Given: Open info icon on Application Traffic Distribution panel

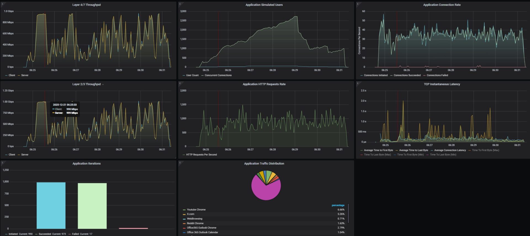Looking at the screenshot, I should [x=180, y=162].
